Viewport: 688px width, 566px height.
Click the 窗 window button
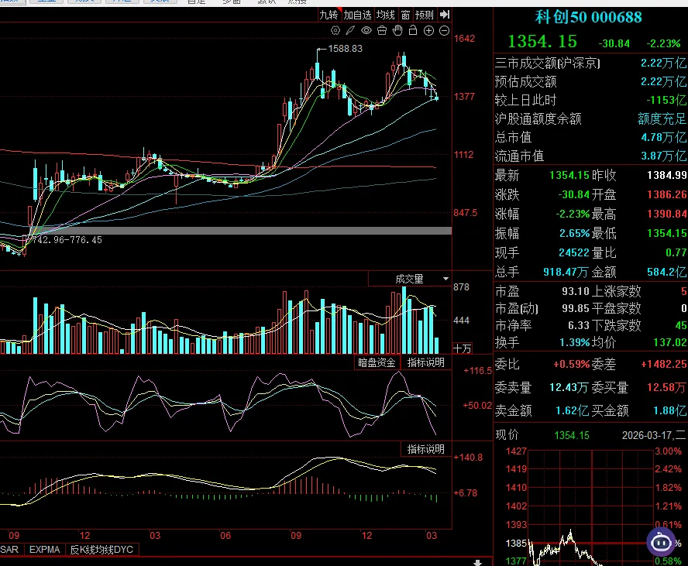405,15
